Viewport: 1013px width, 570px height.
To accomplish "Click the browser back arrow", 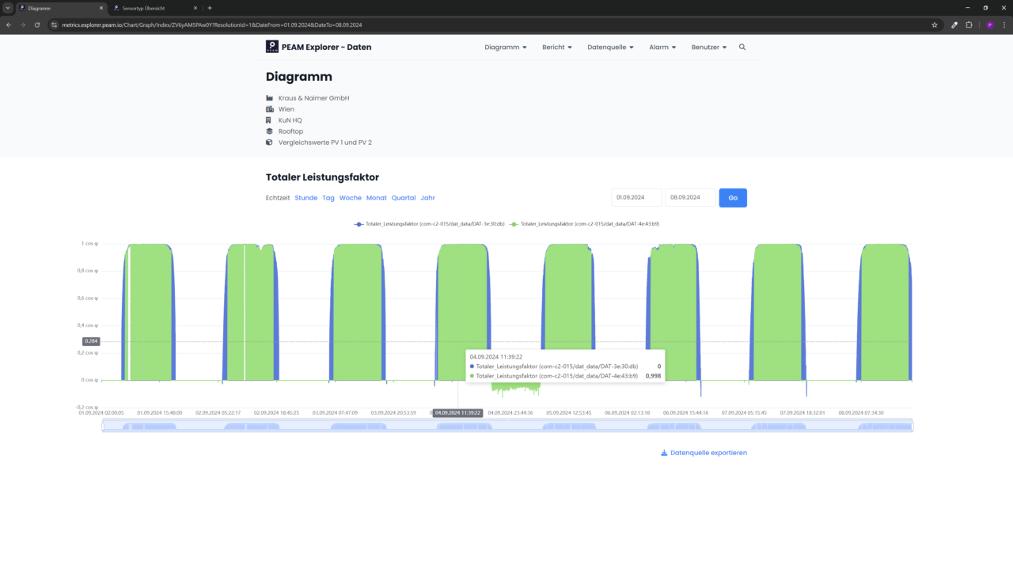I will pos(9,25).
